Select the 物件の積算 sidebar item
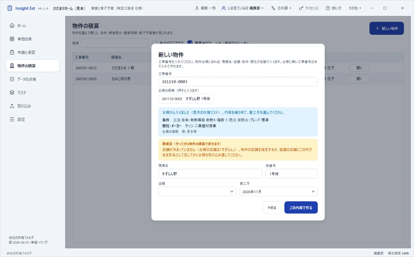Image resolution: width=414 pixels, height=257 pixels. pos(33,66)
